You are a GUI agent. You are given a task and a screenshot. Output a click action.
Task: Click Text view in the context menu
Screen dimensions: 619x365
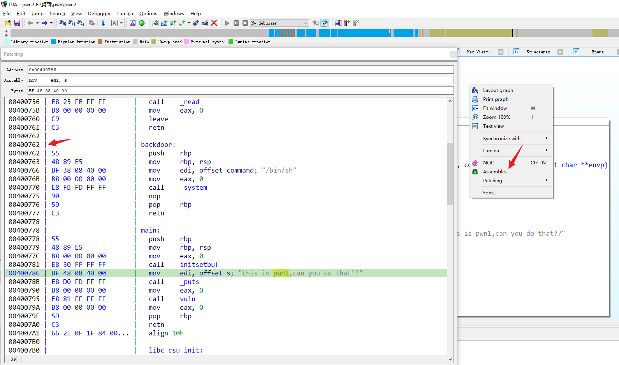[x=493, y=126]
